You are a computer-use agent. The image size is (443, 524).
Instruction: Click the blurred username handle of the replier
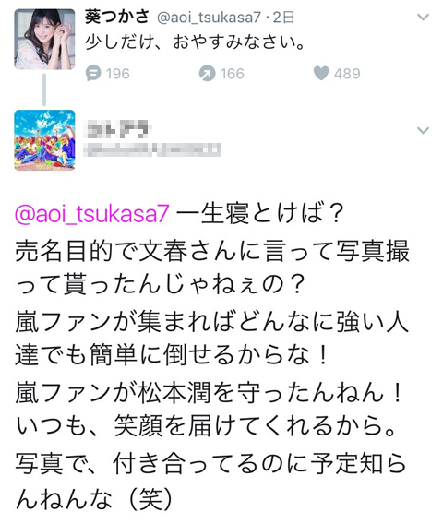pos(151,149)
